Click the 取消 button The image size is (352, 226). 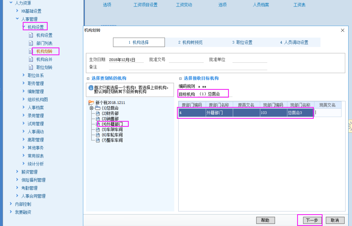tap(335, 220)
